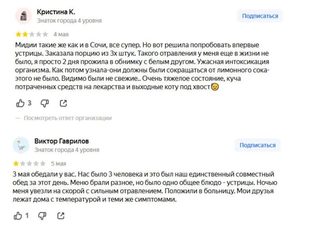312x237 pixels.
Task: Subscribe to Кристина К. via Подписаться
Action: tap(260, 16)
